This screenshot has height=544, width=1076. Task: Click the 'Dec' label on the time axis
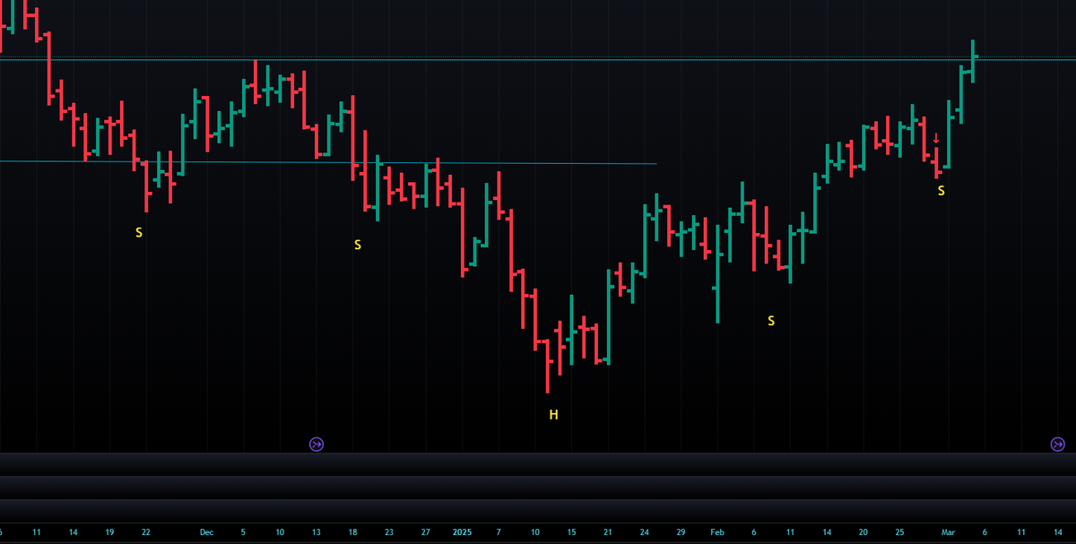(x=207, y=532)
